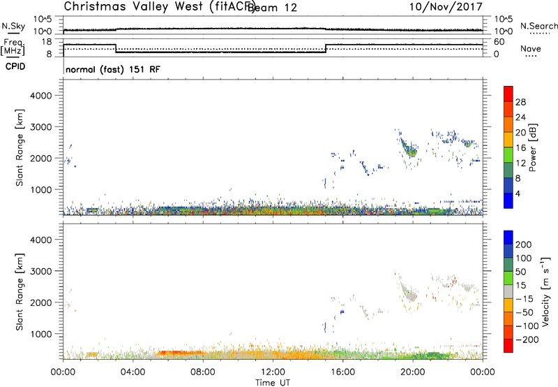Click the gray -15 to 15 Velocity segment
The width and height of the screenshot is (558, 387).
pyautogui.click(x=508, y=291)
